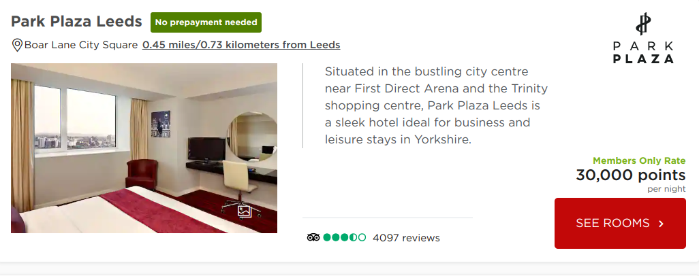Click the 30,000 points price

pyautogui.click(x=630, y=175)
